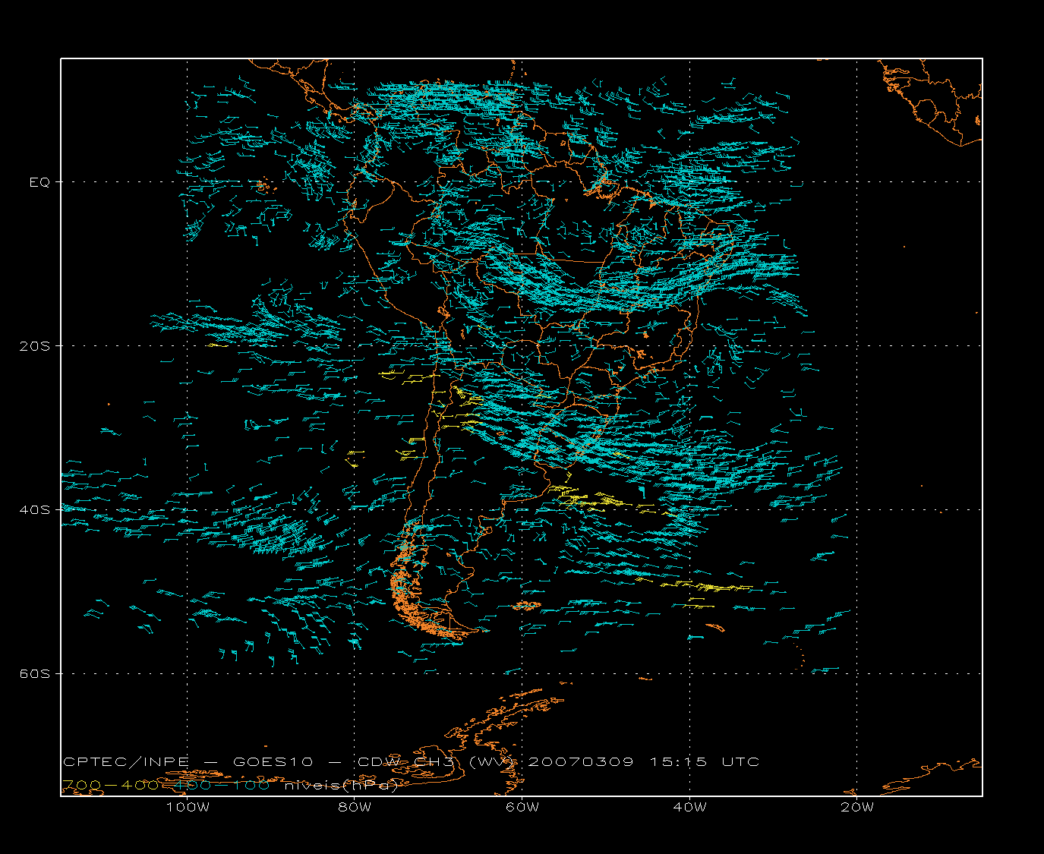Image resolution: width=1044 pixels, height=854 pixels.
Task: Click the 80W longitude label
Action: coord(355,807)
